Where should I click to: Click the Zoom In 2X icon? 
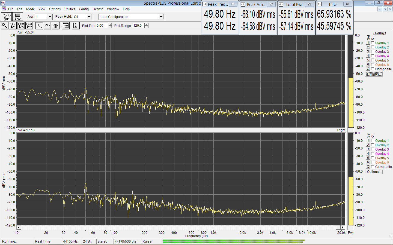(13, 26)
